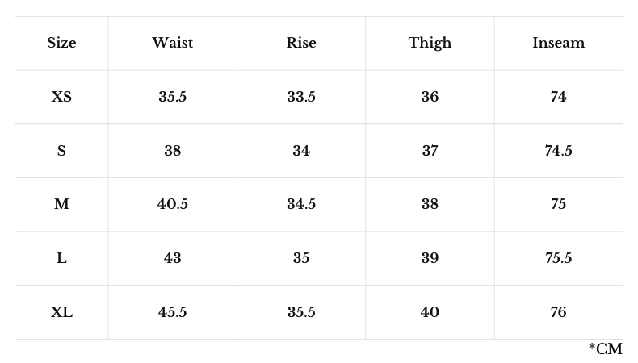The width and height of the screenshot is (638, 363).
Task: Click the L thigh value 39
Action: pyautogui.click(x=430, y=258)
